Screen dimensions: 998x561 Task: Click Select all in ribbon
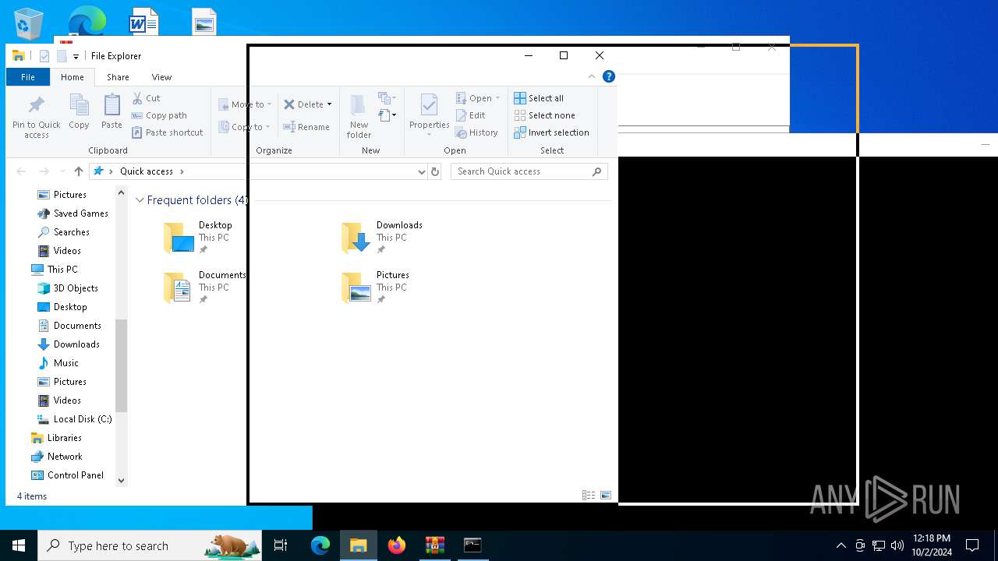(x=539, y=98)
